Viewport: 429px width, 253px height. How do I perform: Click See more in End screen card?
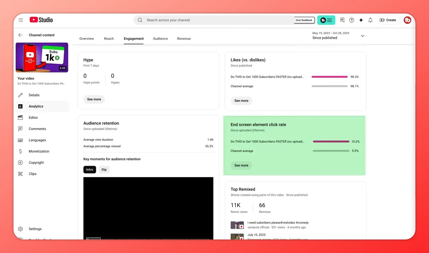pyautogui.click(x=241, y=165)
